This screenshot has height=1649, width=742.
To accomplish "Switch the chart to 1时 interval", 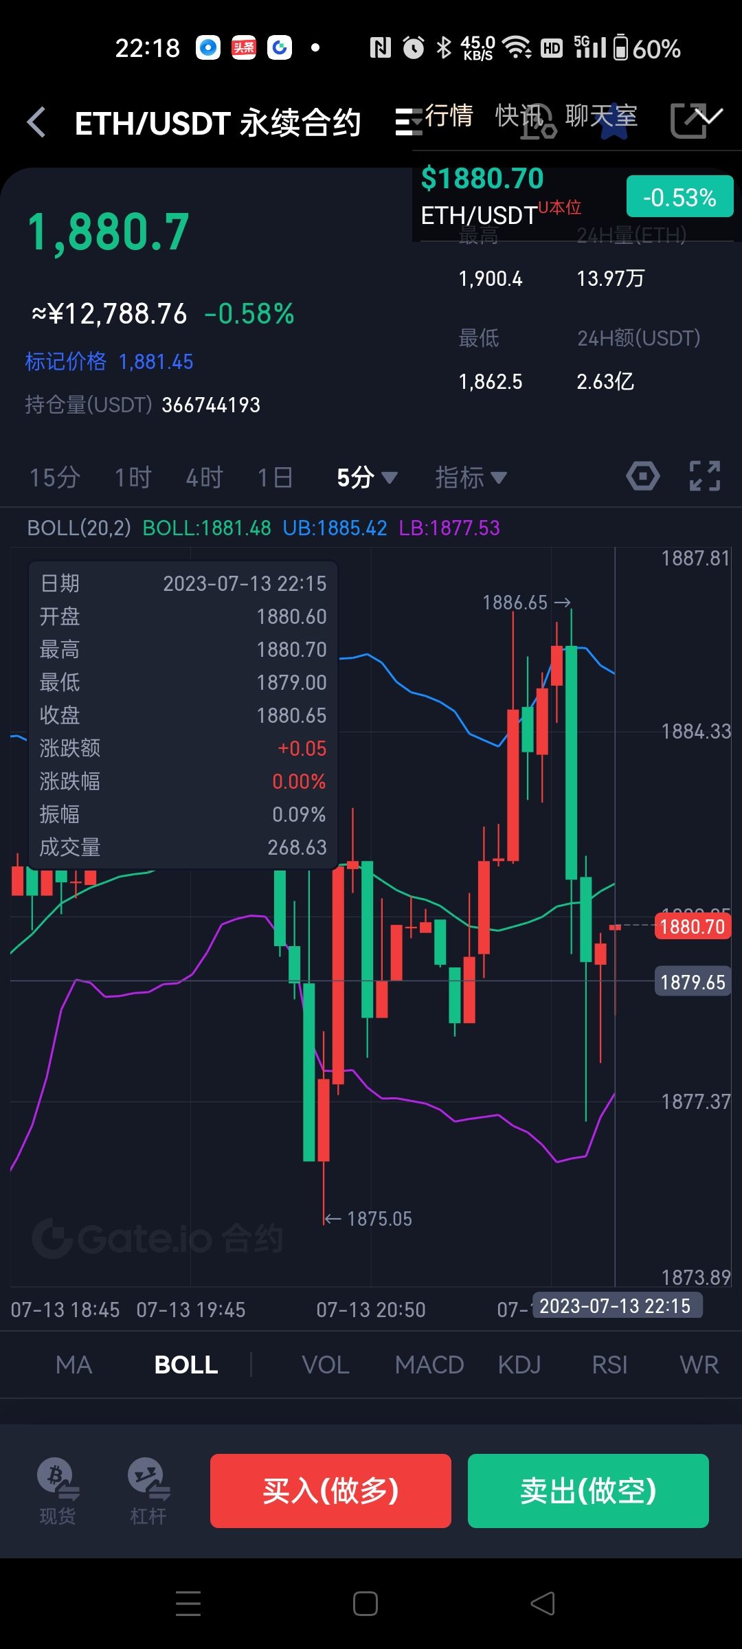I will 133,477.
